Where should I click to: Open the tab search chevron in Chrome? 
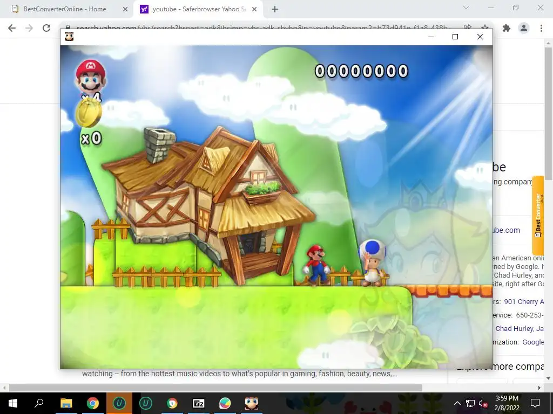[x=466, y=8]
